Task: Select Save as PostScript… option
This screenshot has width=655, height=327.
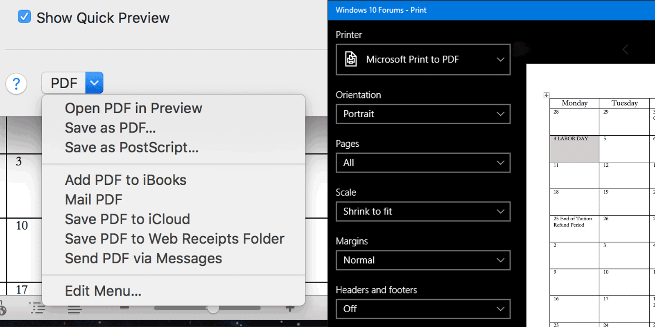Action: pos(132,148)
